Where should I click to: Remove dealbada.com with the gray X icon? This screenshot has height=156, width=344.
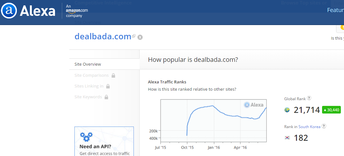coord(140,37)
